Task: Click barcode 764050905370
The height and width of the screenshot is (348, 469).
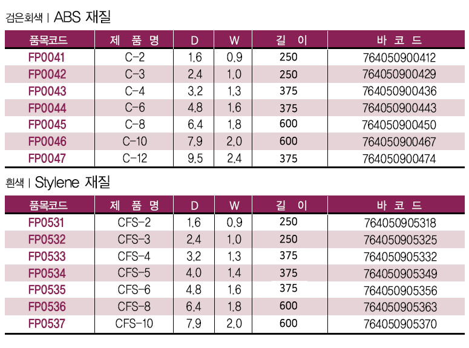Action: (400, 324)
